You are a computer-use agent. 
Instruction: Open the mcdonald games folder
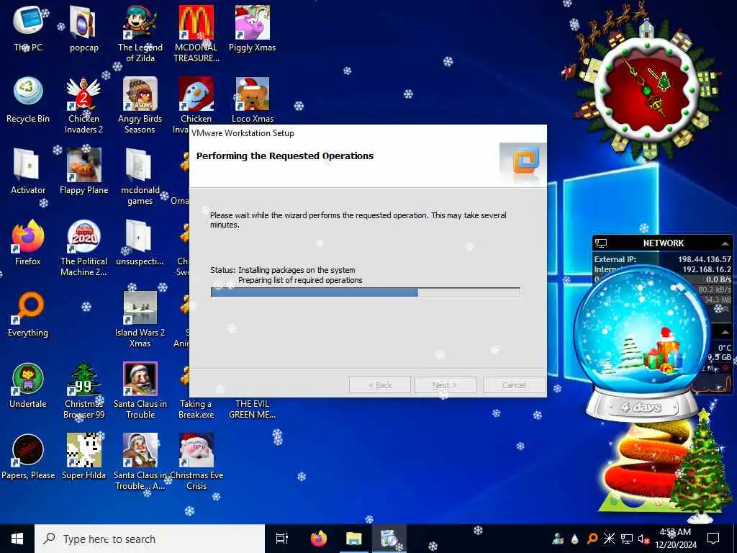coord(140,176)
